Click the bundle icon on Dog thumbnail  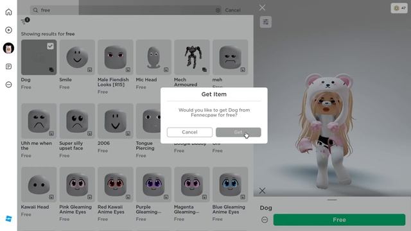coord(51,70)
